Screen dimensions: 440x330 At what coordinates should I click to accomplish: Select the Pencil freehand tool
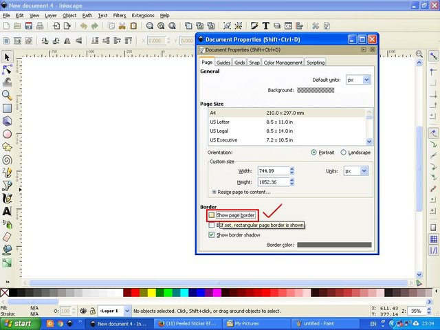7,173
